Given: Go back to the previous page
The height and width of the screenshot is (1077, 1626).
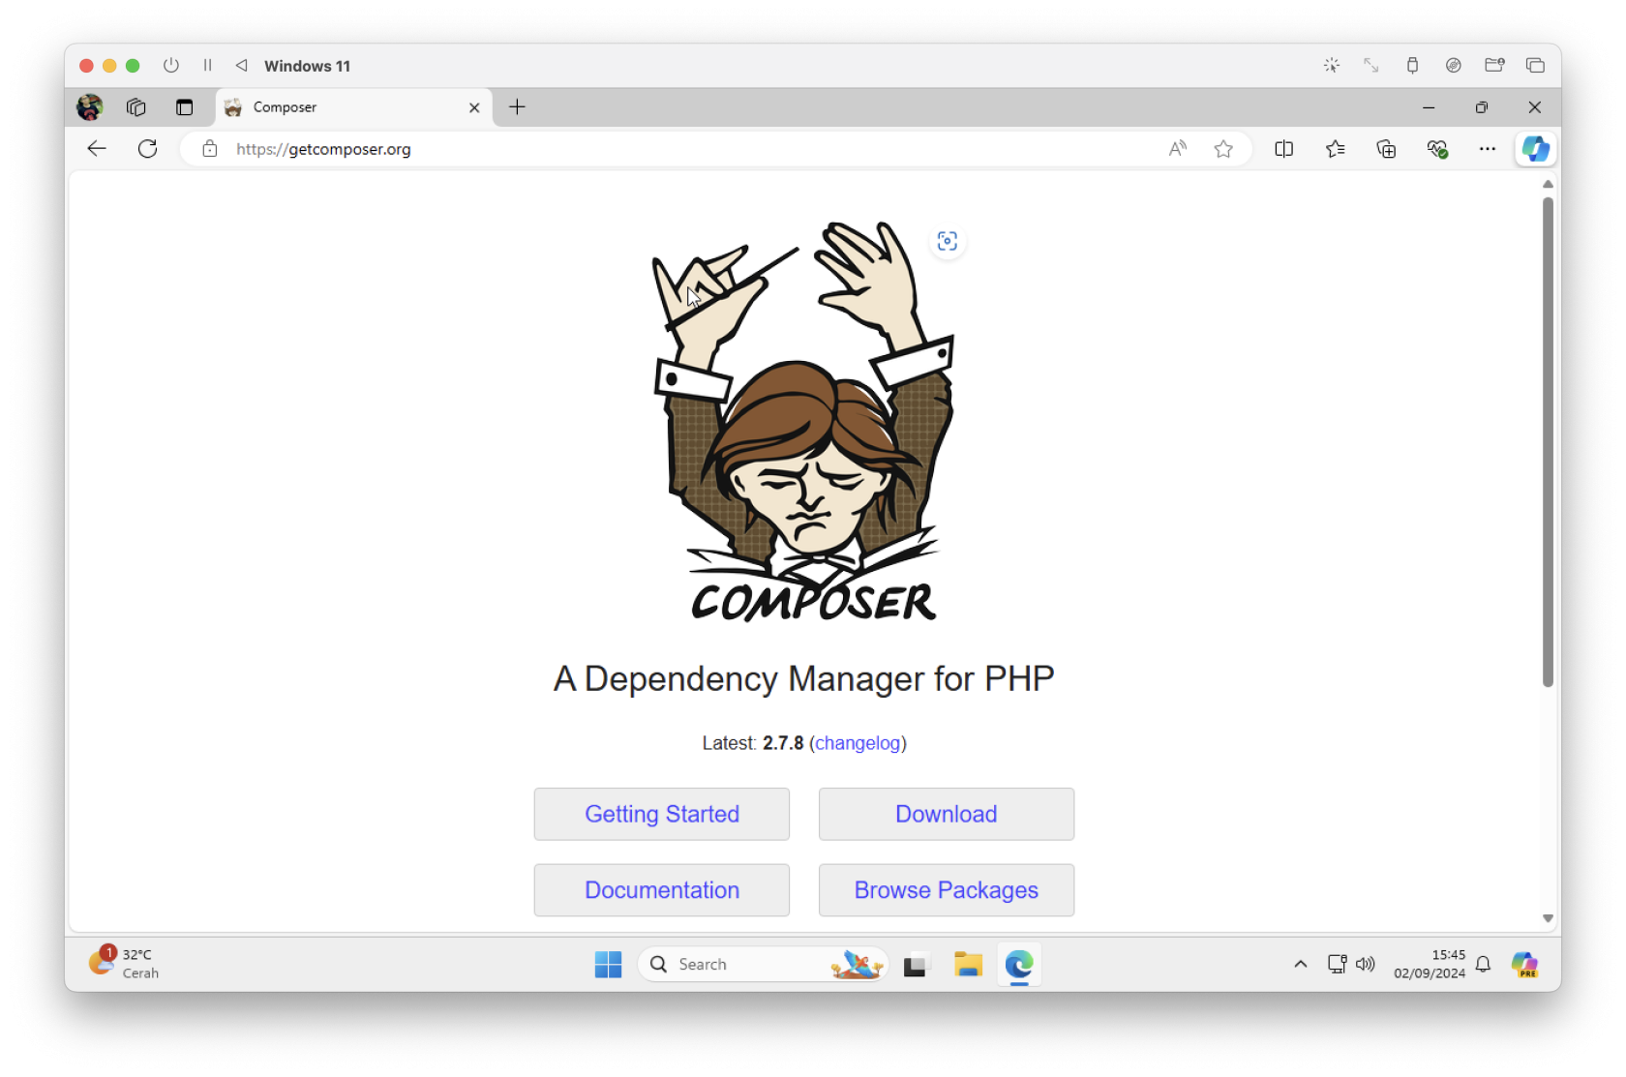Looking at the screenshot, I should click(96, 149).
